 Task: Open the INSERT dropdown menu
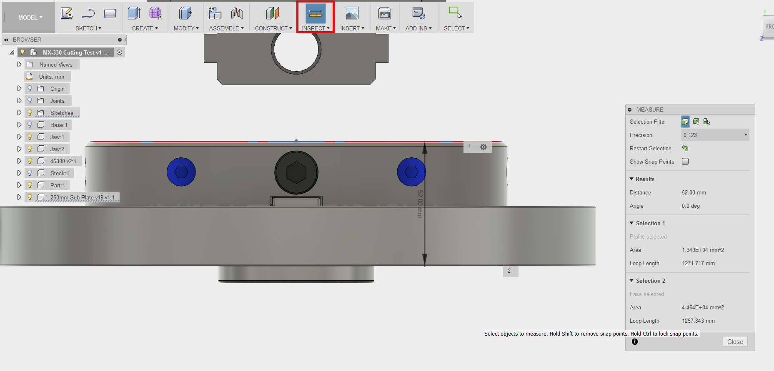coord(352,28)
